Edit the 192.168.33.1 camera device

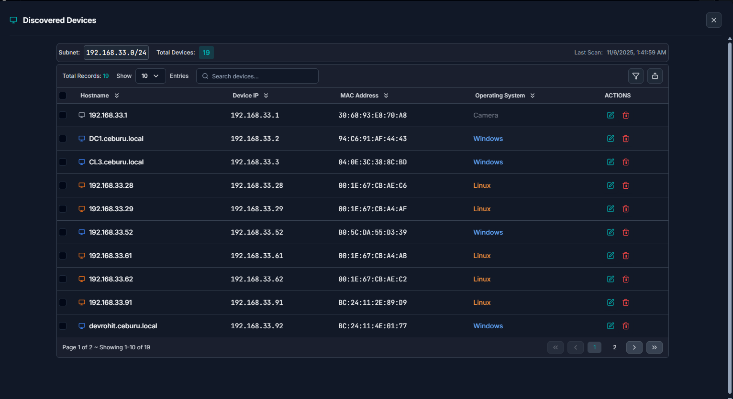point(611,115)
